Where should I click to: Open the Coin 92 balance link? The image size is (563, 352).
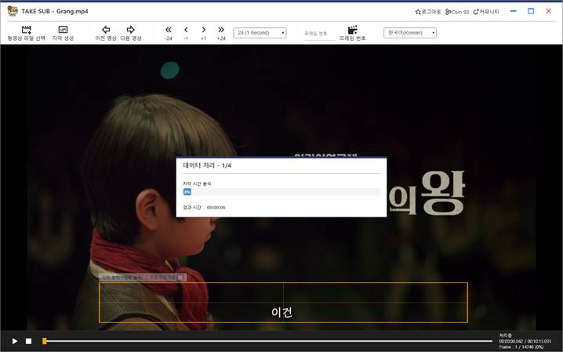point(457,12)
